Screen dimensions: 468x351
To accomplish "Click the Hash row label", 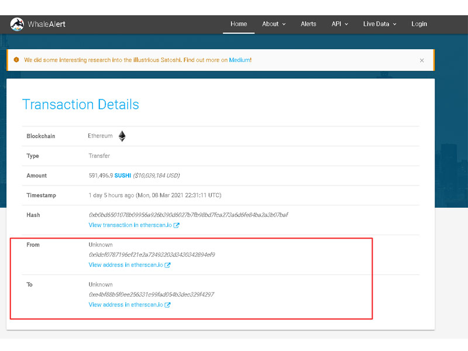I will [33, 215].
